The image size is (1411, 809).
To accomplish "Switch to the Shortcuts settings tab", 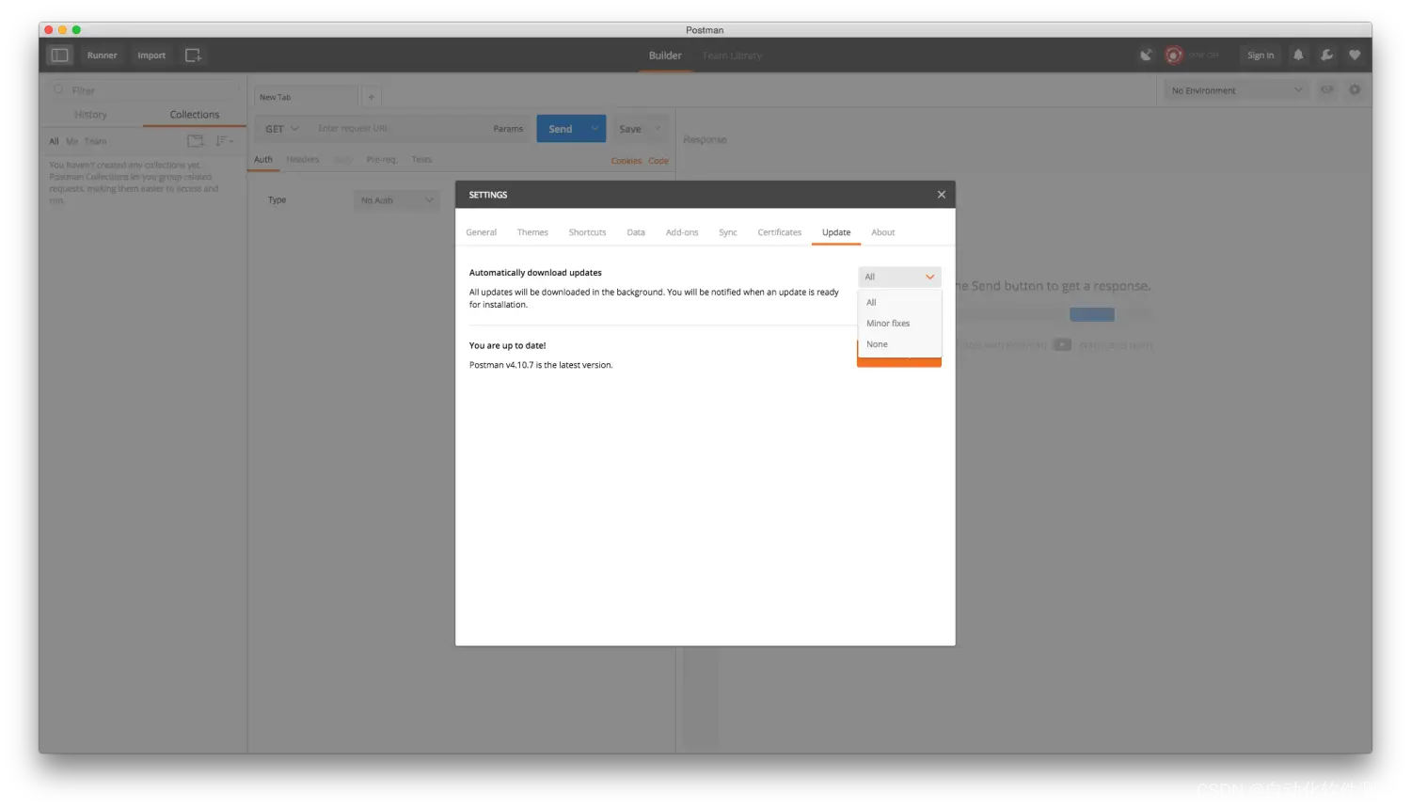I will pyautogui.click(x=587, y=232).
